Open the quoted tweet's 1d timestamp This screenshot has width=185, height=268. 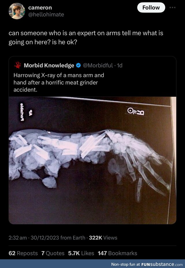click(x=120, y=65)
